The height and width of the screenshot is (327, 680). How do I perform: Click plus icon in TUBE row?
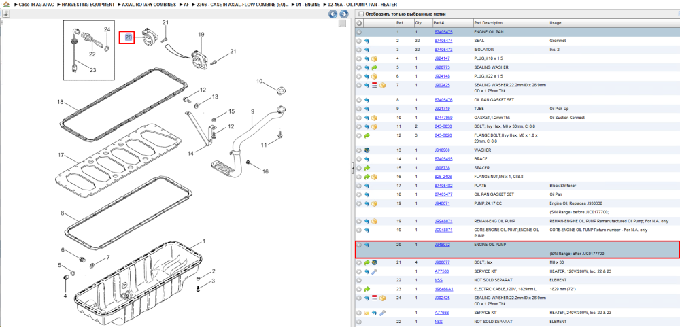click(359, 109)
